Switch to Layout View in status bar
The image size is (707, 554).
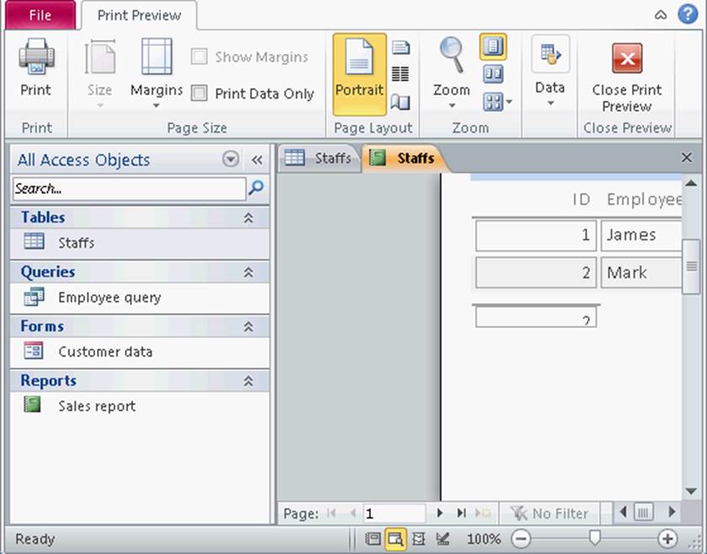point(418,539)
